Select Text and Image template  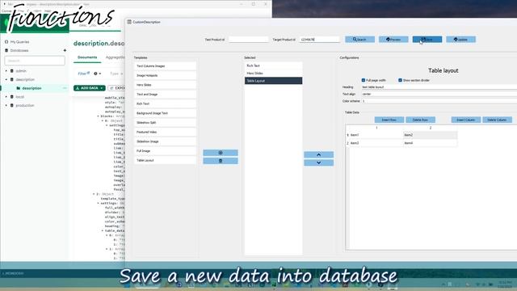tap(165, 95)
